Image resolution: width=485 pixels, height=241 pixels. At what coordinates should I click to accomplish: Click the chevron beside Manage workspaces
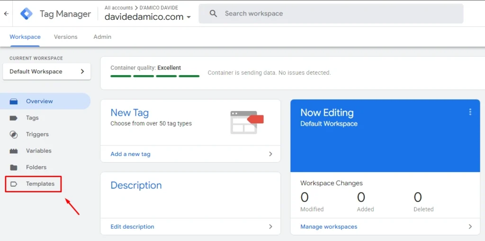[x=470, y=227]
